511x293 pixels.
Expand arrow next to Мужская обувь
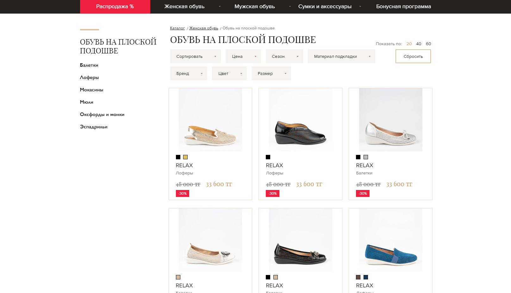pos(290,7)
